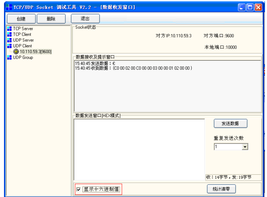Select the UDP Client tree label
This screenshot has width=267, height=197.
22,46
